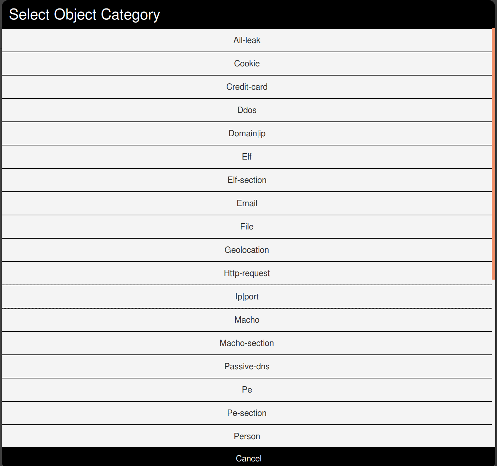Choose Cookie from the category list
This screenshot has width=497, height=466.
pos(247,64)
